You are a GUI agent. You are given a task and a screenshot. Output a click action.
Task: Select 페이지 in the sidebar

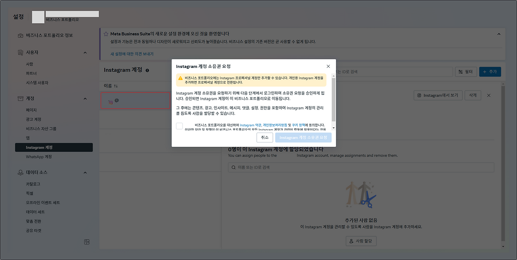tap(31, 110)
